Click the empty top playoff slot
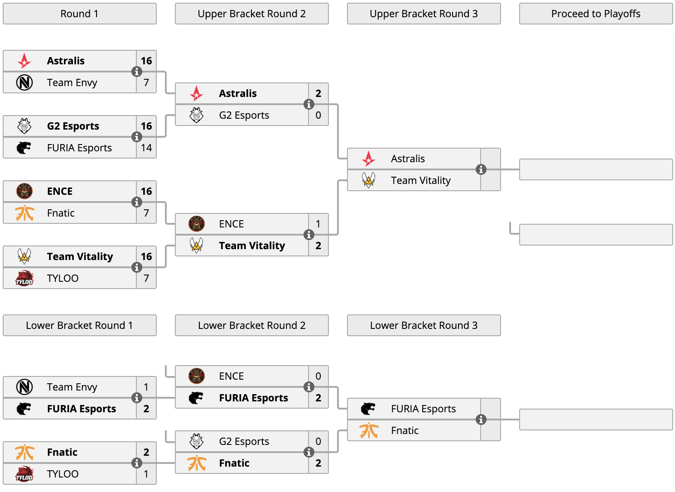This screenshot has width=675, height=492. point(596,169)
